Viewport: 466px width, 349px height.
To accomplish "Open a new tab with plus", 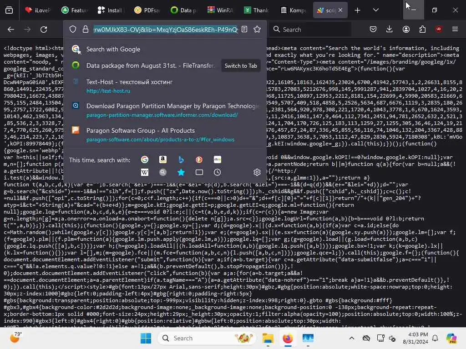I will tap(357, 10).
